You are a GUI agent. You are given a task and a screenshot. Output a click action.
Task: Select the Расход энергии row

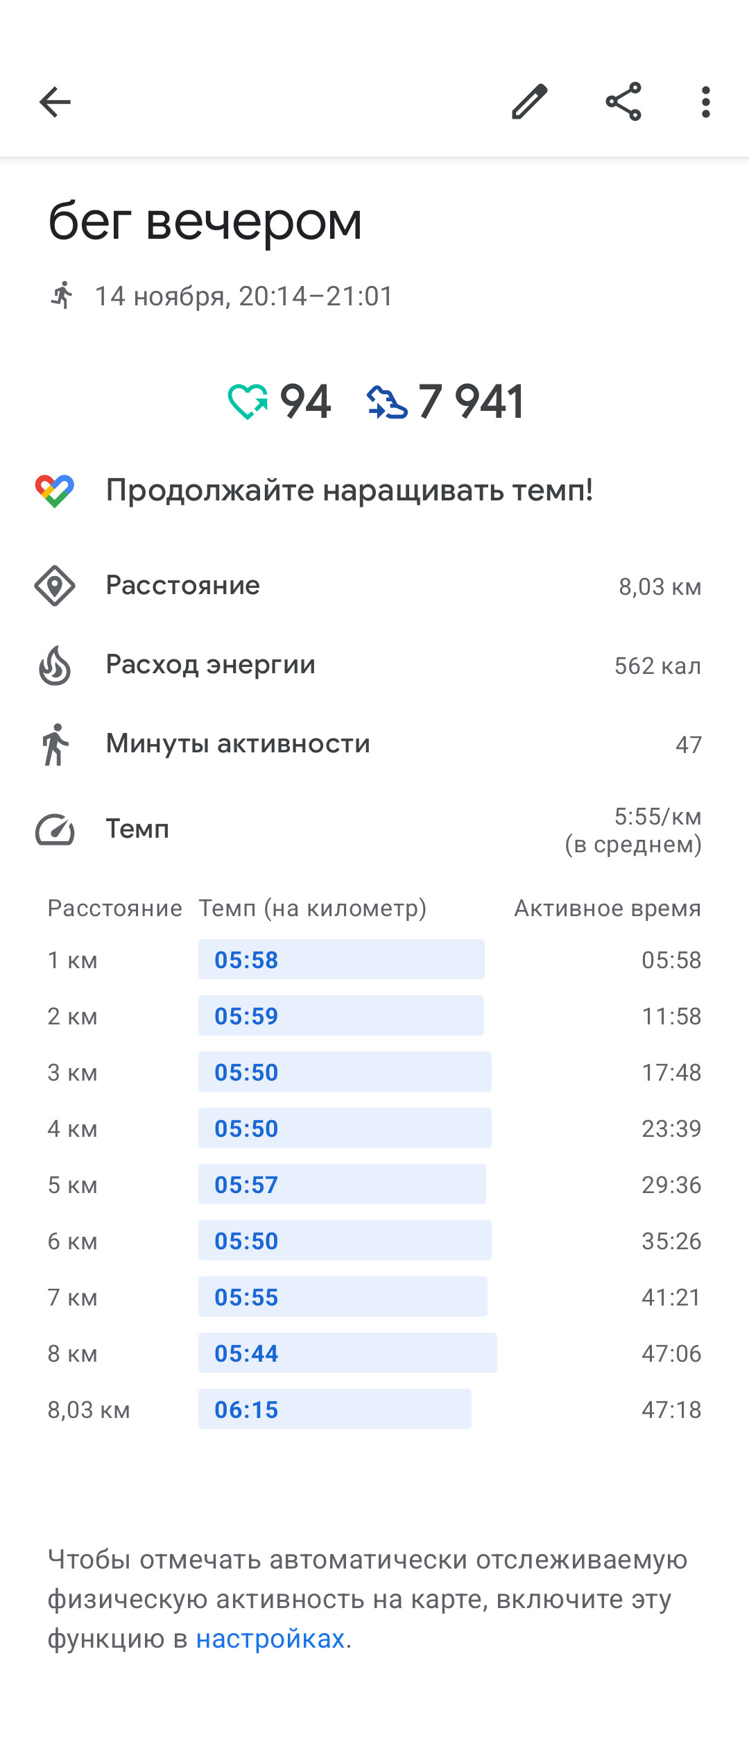click(374, 665)
